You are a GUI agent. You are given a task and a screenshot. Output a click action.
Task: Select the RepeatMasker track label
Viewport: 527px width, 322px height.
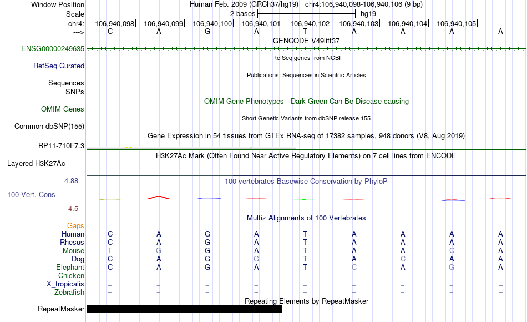coord(61,309)
